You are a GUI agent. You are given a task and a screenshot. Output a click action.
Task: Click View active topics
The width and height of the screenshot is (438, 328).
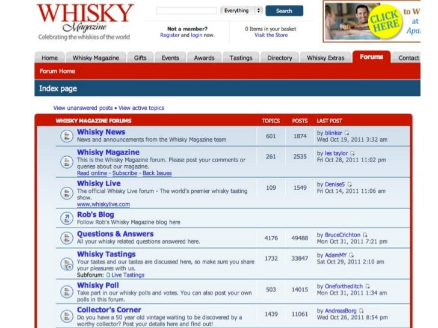[x=141, y=108]
